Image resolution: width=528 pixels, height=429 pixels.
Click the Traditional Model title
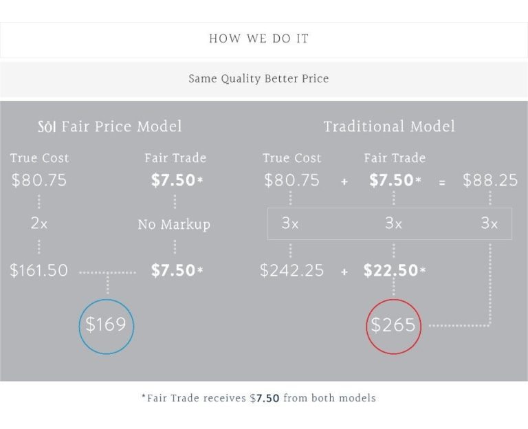(x=389, y=126)
